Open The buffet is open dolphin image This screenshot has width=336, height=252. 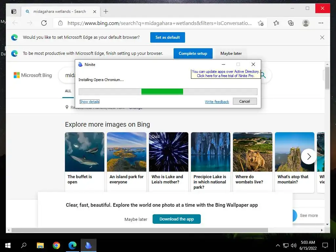[85, 152]
